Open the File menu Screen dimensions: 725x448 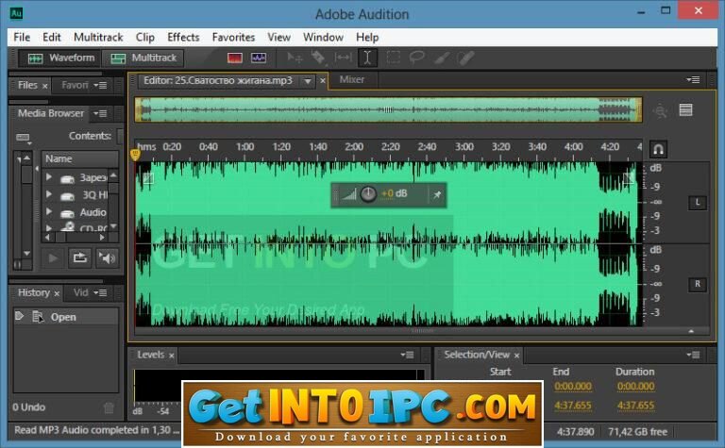(x=22, y=37)
